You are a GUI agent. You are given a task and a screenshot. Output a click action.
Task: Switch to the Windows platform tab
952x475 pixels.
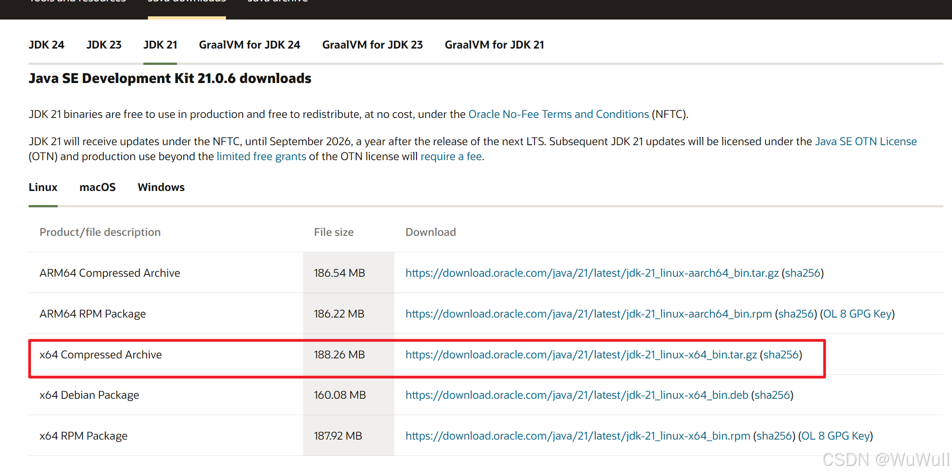click(x=161, y=187)
